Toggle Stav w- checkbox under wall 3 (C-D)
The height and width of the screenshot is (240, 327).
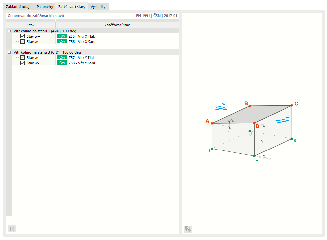(x=23, y=63)
